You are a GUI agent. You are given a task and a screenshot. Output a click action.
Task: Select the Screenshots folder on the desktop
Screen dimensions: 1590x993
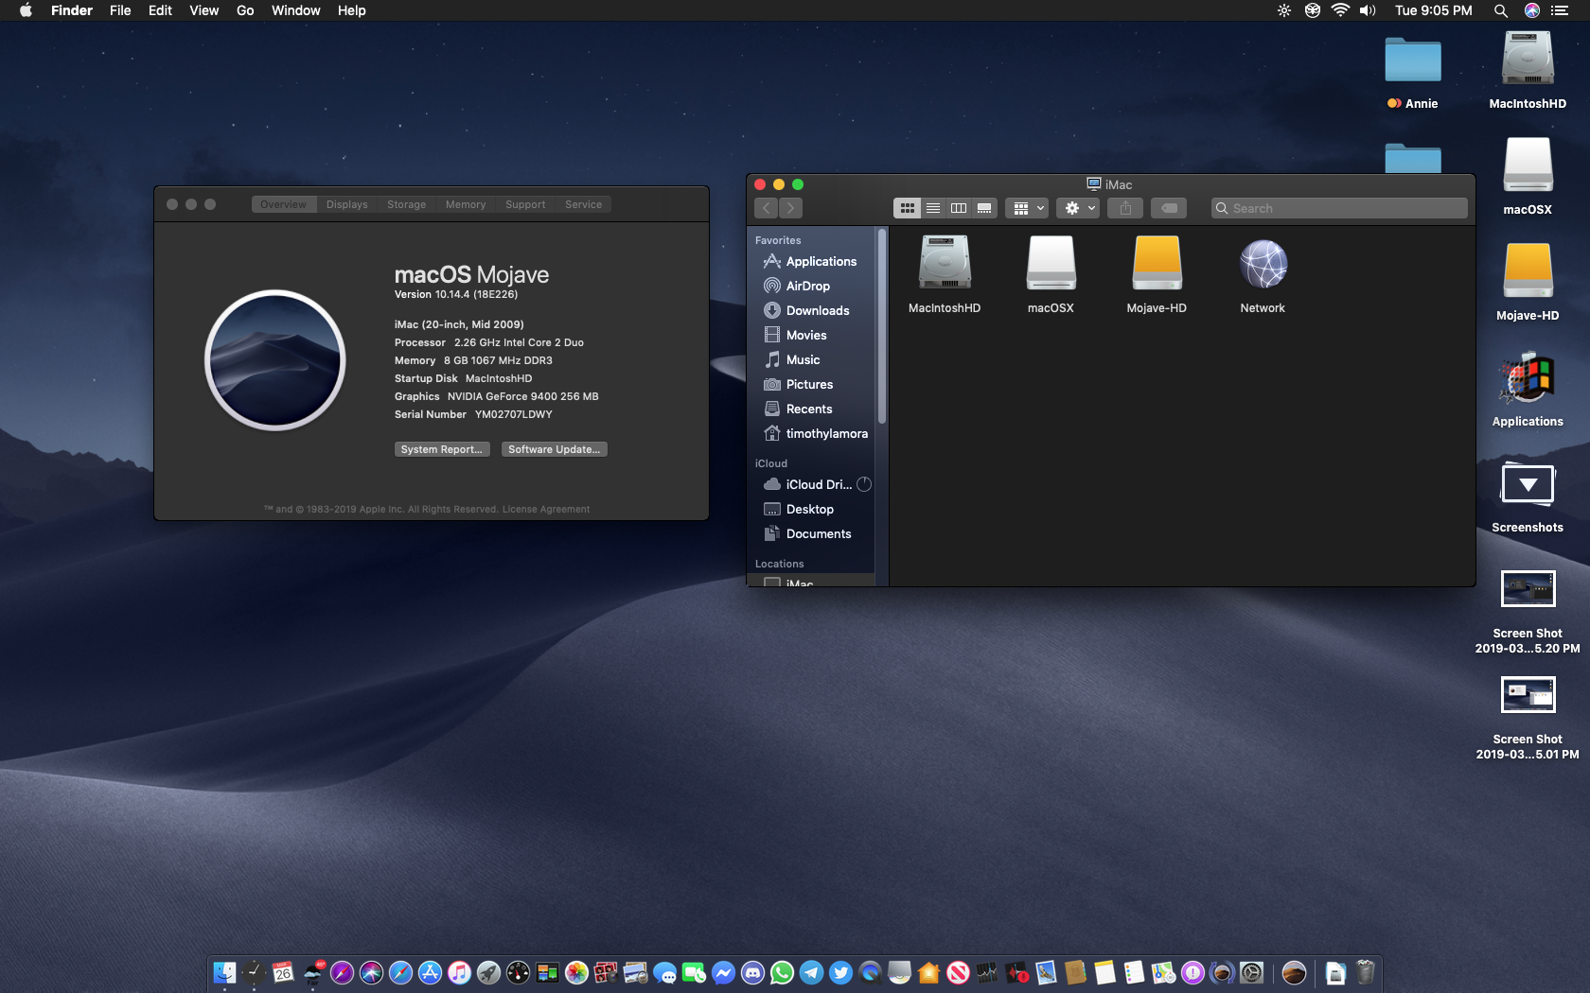1528,496
